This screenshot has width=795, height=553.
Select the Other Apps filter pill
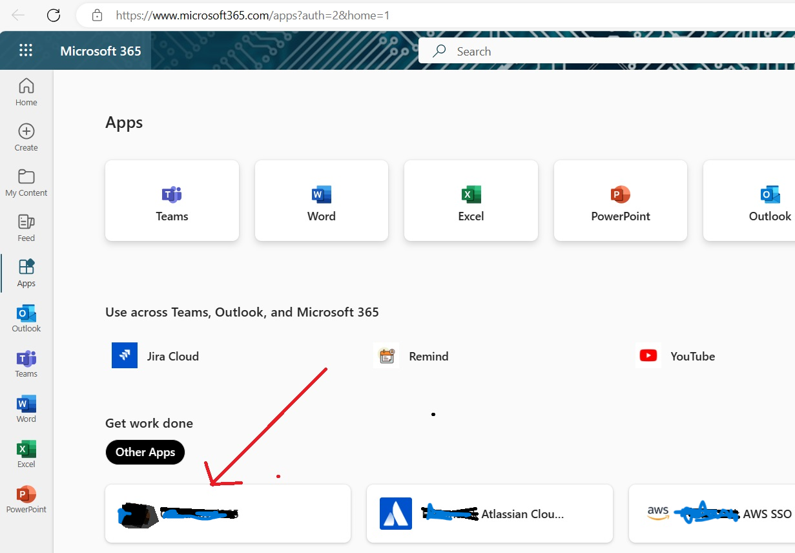click(145, 452)
